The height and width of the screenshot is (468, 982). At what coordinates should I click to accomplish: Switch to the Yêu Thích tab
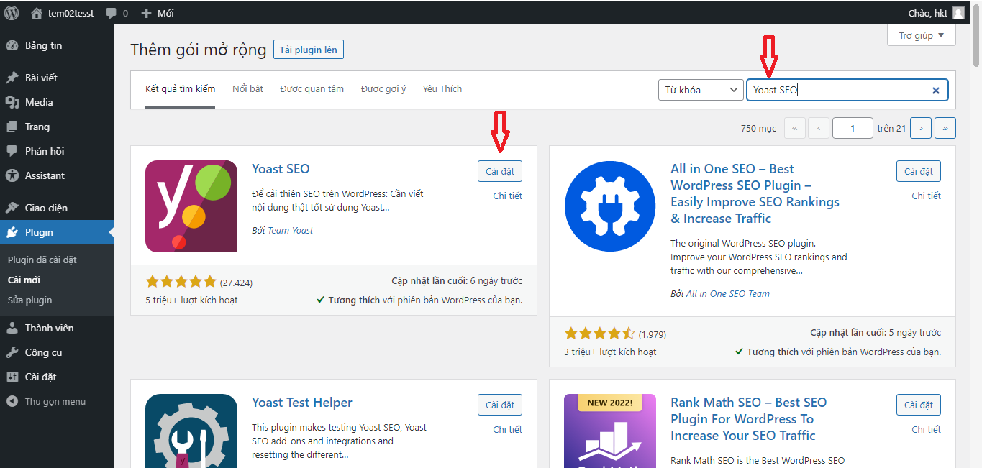pos(442,89)
